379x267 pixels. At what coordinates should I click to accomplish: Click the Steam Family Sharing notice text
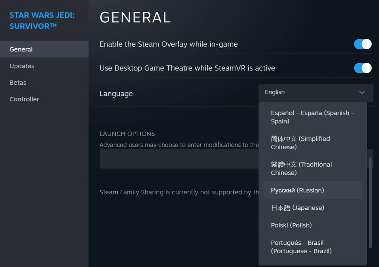pos(179,192)
